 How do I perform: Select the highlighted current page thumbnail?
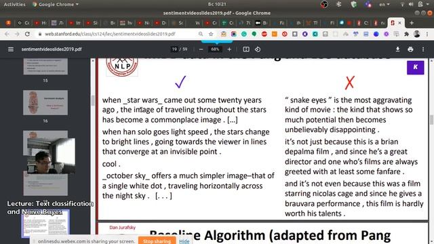coord(45,224)
